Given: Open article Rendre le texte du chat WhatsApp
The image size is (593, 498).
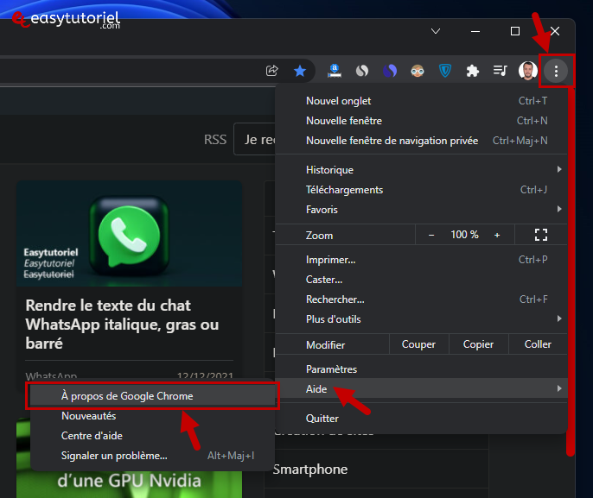Looking at the screenshot, I should (122, 325).
